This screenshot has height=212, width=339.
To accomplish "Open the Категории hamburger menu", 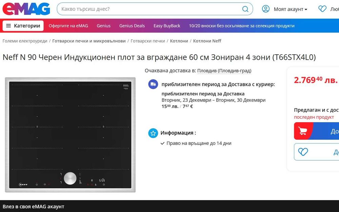I will (x=23, y=26).
